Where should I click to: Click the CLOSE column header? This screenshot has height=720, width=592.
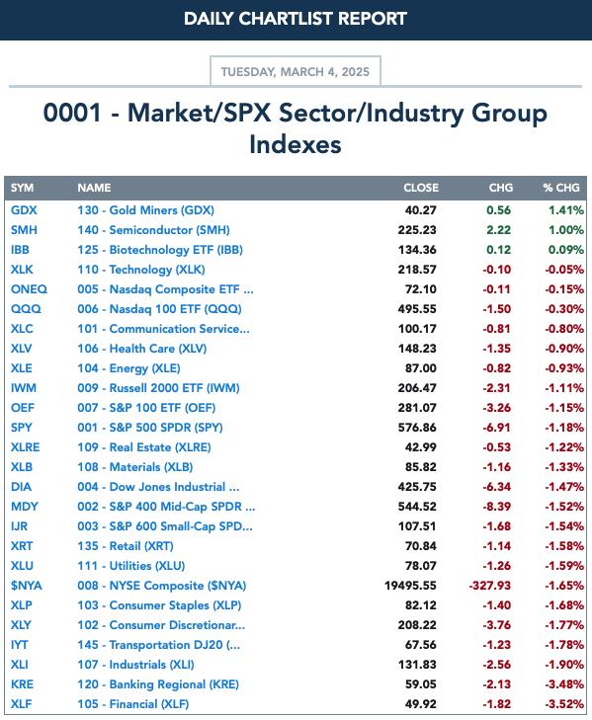pyautogui.click(x=421, y=188)
